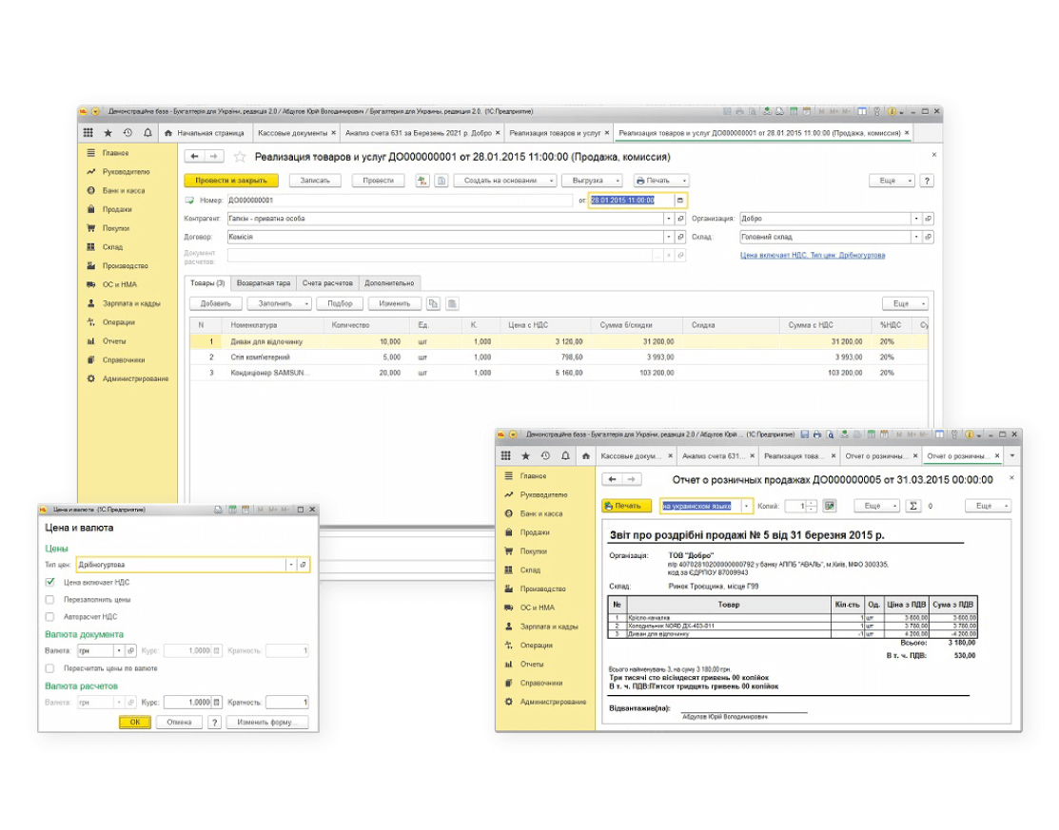Screen dimensions: 1059x830
Task: Increase the Копий count with the spinner
Action: pos(812,503)
